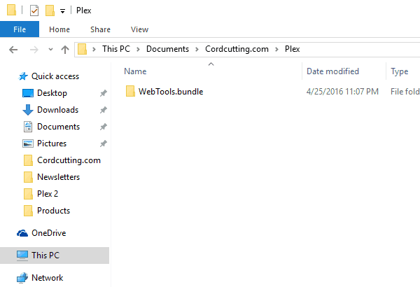The height and width of the screenshot is (287, 420).
Task: Expand the chevron after Documents in address bar
Action: pos(197,49)
